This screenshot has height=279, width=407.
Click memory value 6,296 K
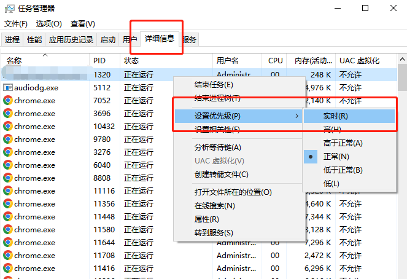point(318,269)
